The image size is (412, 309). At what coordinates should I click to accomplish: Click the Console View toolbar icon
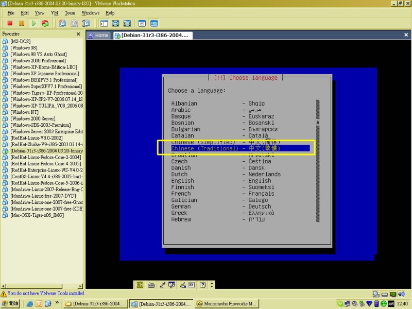pyautogui.click(x=154, y=23)
